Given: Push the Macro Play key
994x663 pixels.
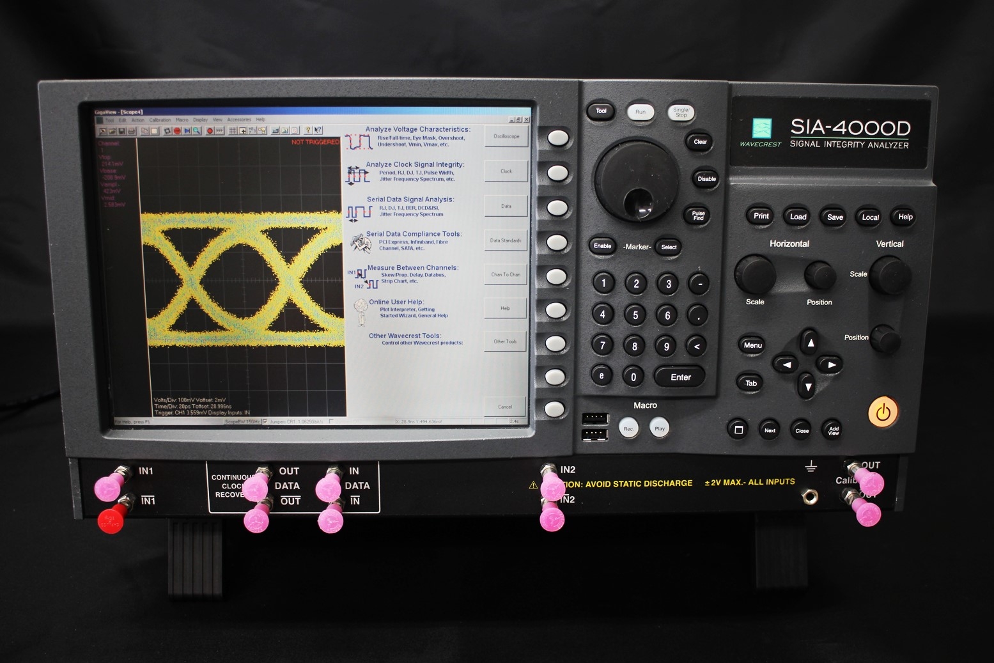Looking at the screenshot, I should 660,428.
